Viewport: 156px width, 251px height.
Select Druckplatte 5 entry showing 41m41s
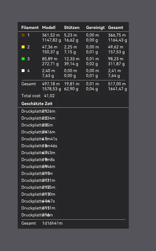[x=39, y=139]
